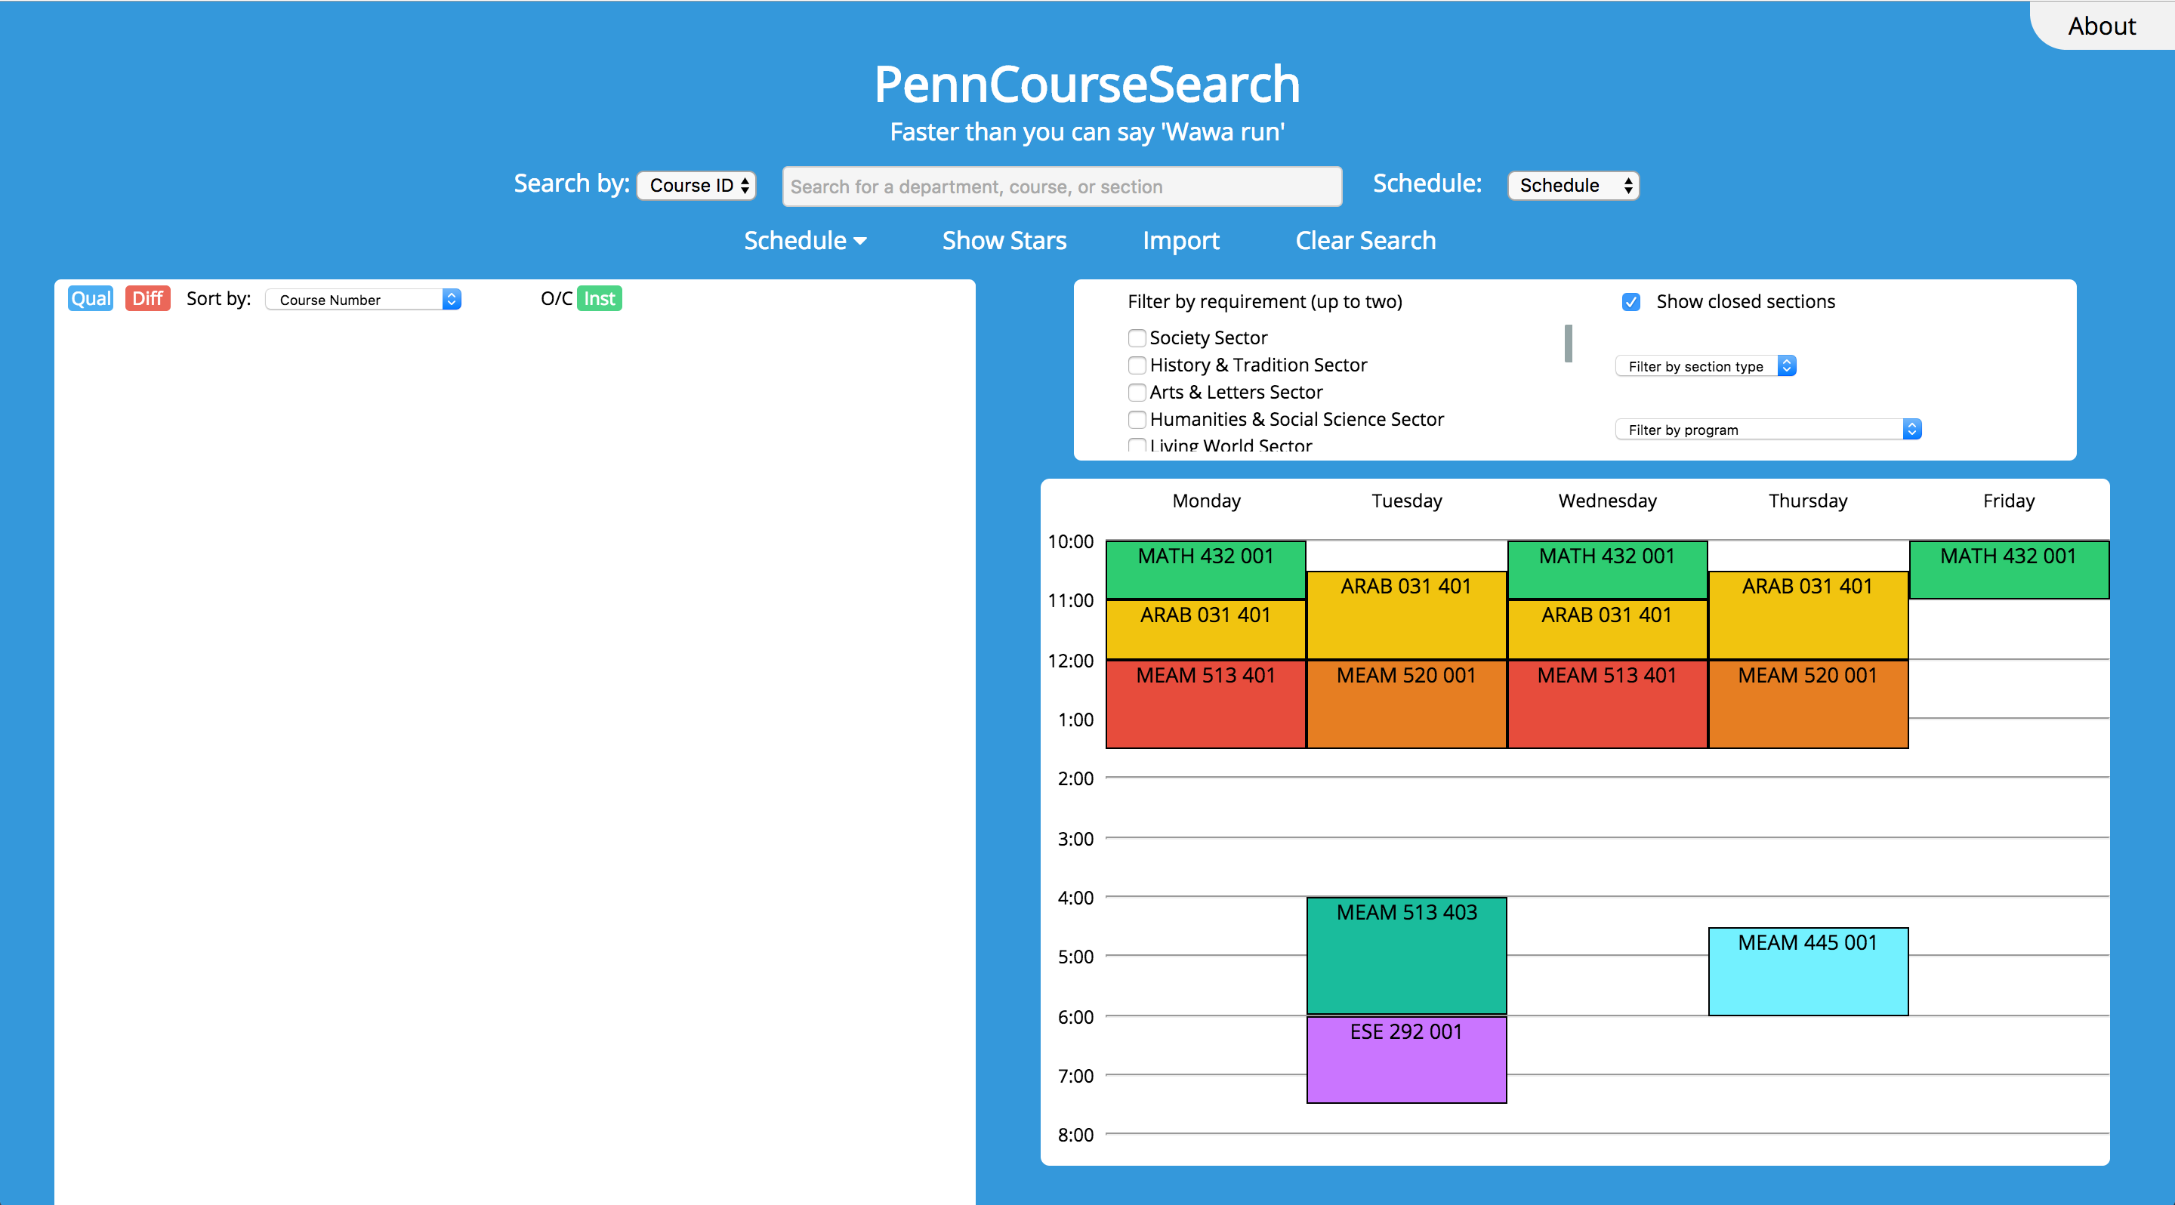Click ESE 292 001 purple block
The image size is (2175, 1205).
point(1405,1059)
